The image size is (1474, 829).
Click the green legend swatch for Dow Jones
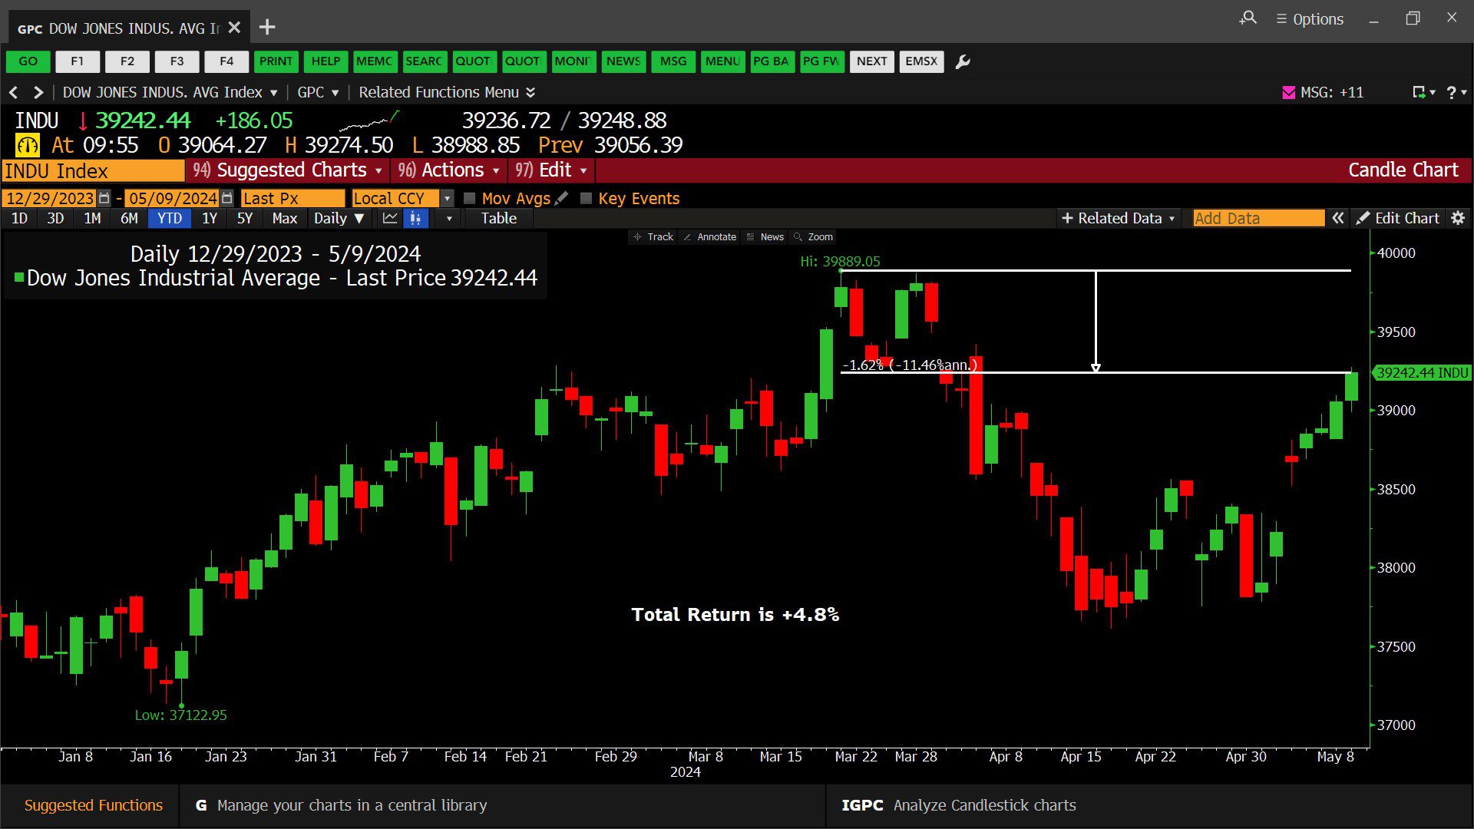(x=19, y=278)
